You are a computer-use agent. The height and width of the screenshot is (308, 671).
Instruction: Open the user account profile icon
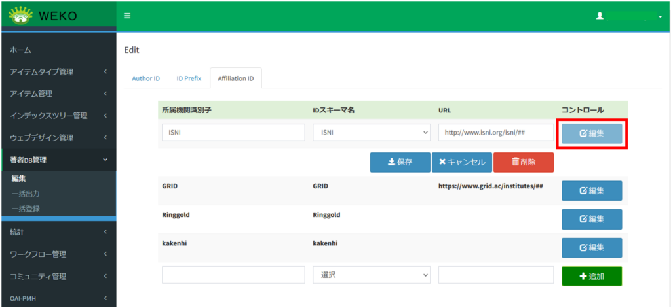click(599, 16)
